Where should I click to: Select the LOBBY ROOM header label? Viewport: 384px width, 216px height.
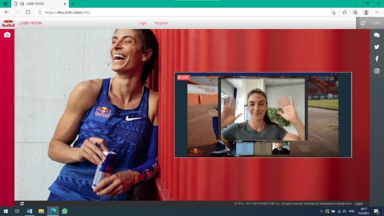tap(30, 23)
